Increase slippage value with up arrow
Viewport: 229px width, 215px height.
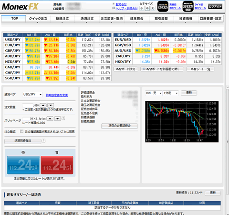click(50, 118)
